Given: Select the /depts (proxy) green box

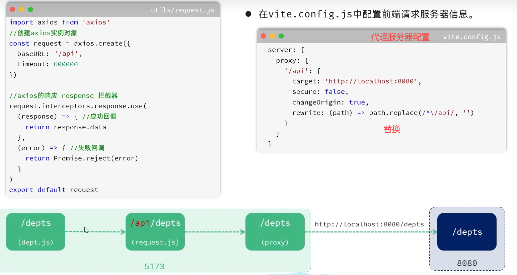Looking at the screenshot, I should pos(275,232).
